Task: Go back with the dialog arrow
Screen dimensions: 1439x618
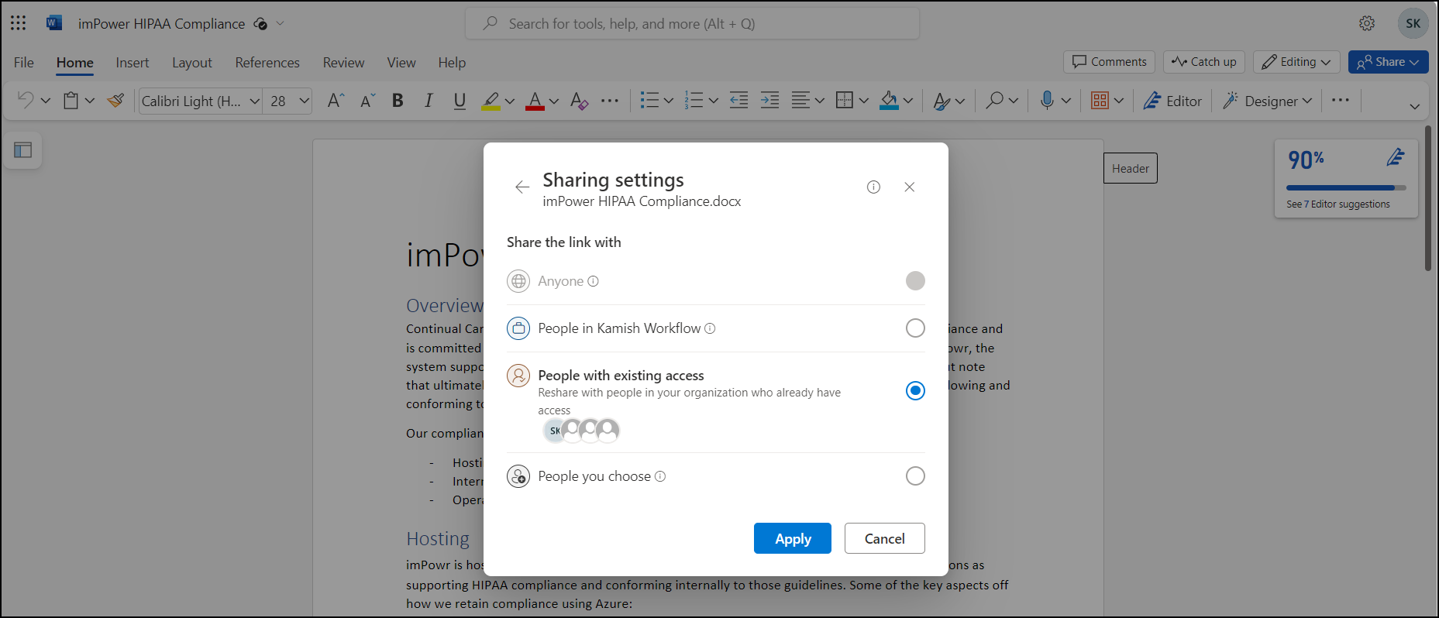Action: coord(522,187)
